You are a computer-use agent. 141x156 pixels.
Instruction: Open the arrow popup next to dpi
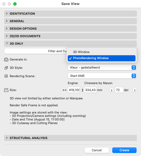[x=135, y=90]
